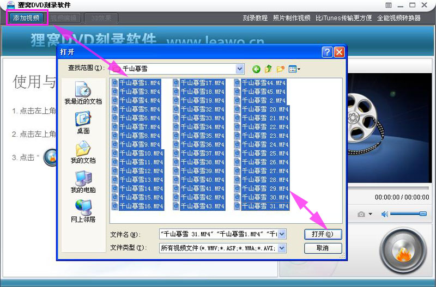The width and height of the screenshot is (436, 287).
Task: Click the 打开(O) open button in dialog
Action: (323, 234)
